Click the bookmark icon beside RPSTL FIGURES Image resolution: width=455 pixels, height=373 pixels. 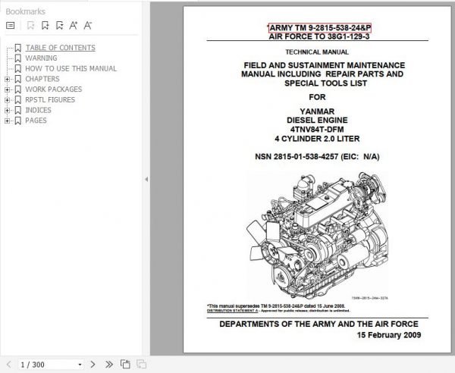pos(18,100)
